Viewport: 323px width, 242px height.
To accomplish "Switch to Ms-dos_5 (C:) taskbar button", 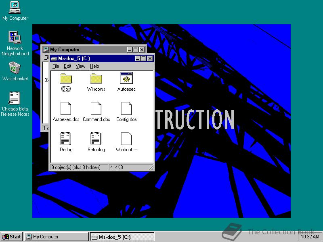I will [x=122, y=237].
